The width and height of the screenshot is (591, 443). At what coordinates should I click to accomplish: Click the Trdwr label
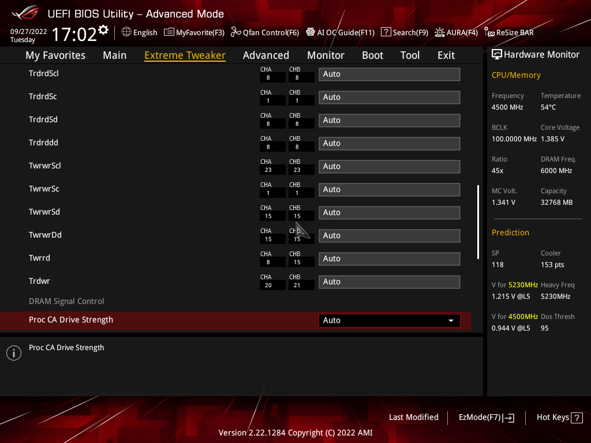pyautogui.click(x=39, y=281)
